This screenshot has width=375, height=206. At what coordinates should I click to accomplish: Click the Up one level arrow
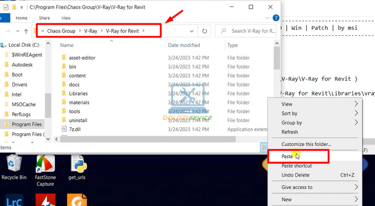[26, 31]
